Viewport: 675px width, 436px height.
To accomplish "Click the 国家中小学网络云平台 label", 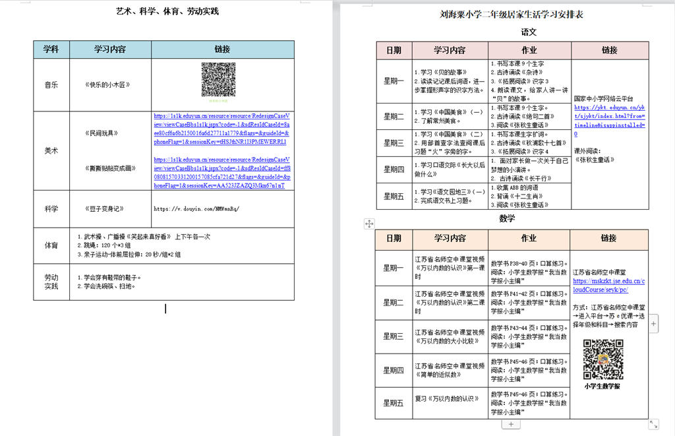I will 604,99.
